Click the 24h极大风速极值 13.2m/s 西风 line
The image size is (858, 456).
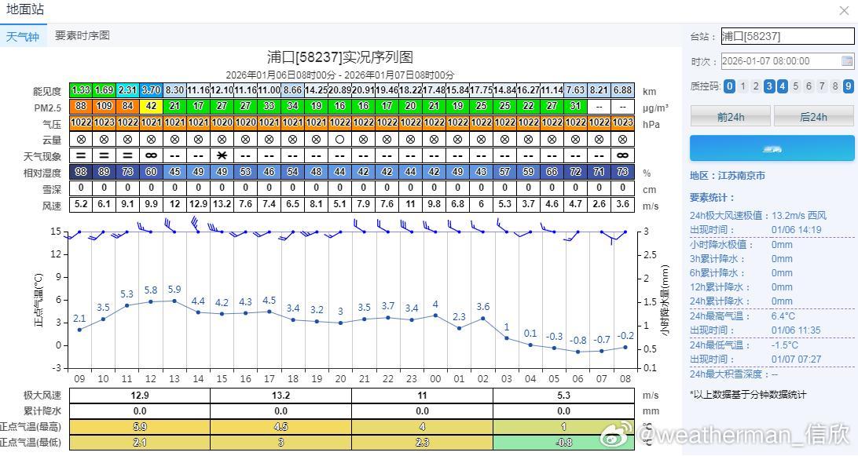[758, 215]
